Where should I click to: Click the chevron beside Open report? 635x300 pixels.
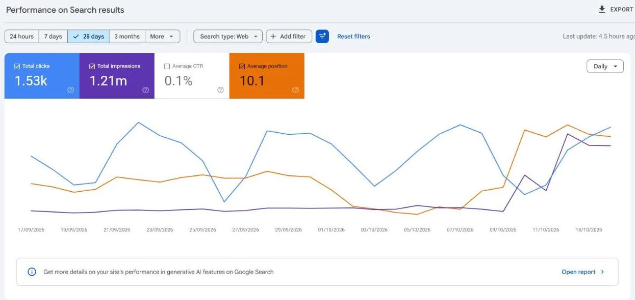pyautogui.click(x=602, y=272)
